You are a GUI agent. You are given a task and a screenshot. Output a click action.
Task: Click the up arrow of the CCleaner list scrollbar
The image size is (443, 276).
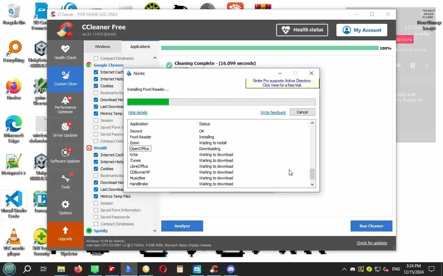155,58
